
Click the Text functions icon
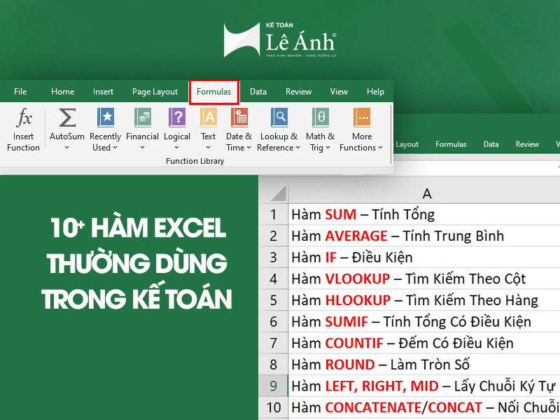[209, 118]
